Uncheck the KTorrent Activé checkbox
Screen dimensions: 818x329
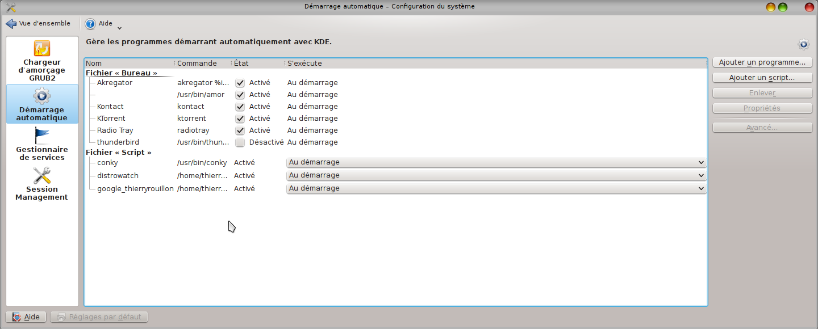coord(240,119)
